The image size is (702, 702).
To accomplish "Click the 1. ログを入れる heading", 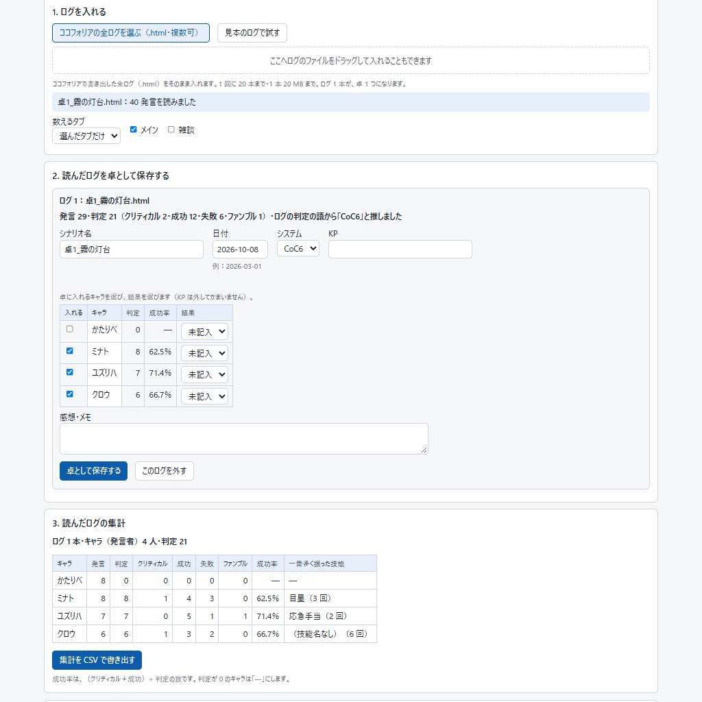I will pyautogui.click(x=79, y=12).
